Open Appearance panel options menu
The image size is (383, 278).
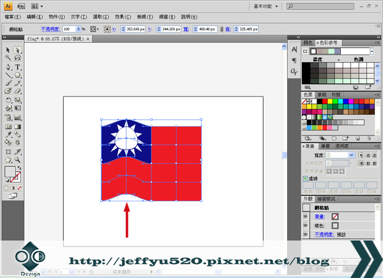point(377,199)
